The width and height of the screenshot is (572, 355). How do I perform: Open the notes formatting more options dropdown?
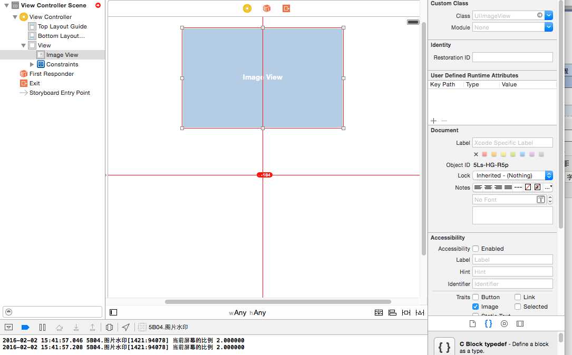coord(548,188)
